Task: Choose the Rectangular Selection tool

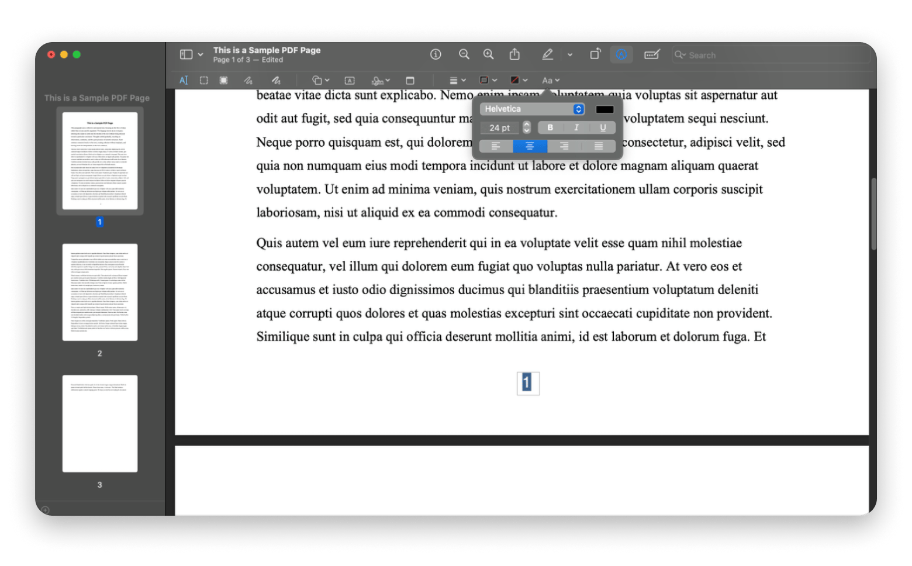Action: pyautogui.click(x=204, y=80)
